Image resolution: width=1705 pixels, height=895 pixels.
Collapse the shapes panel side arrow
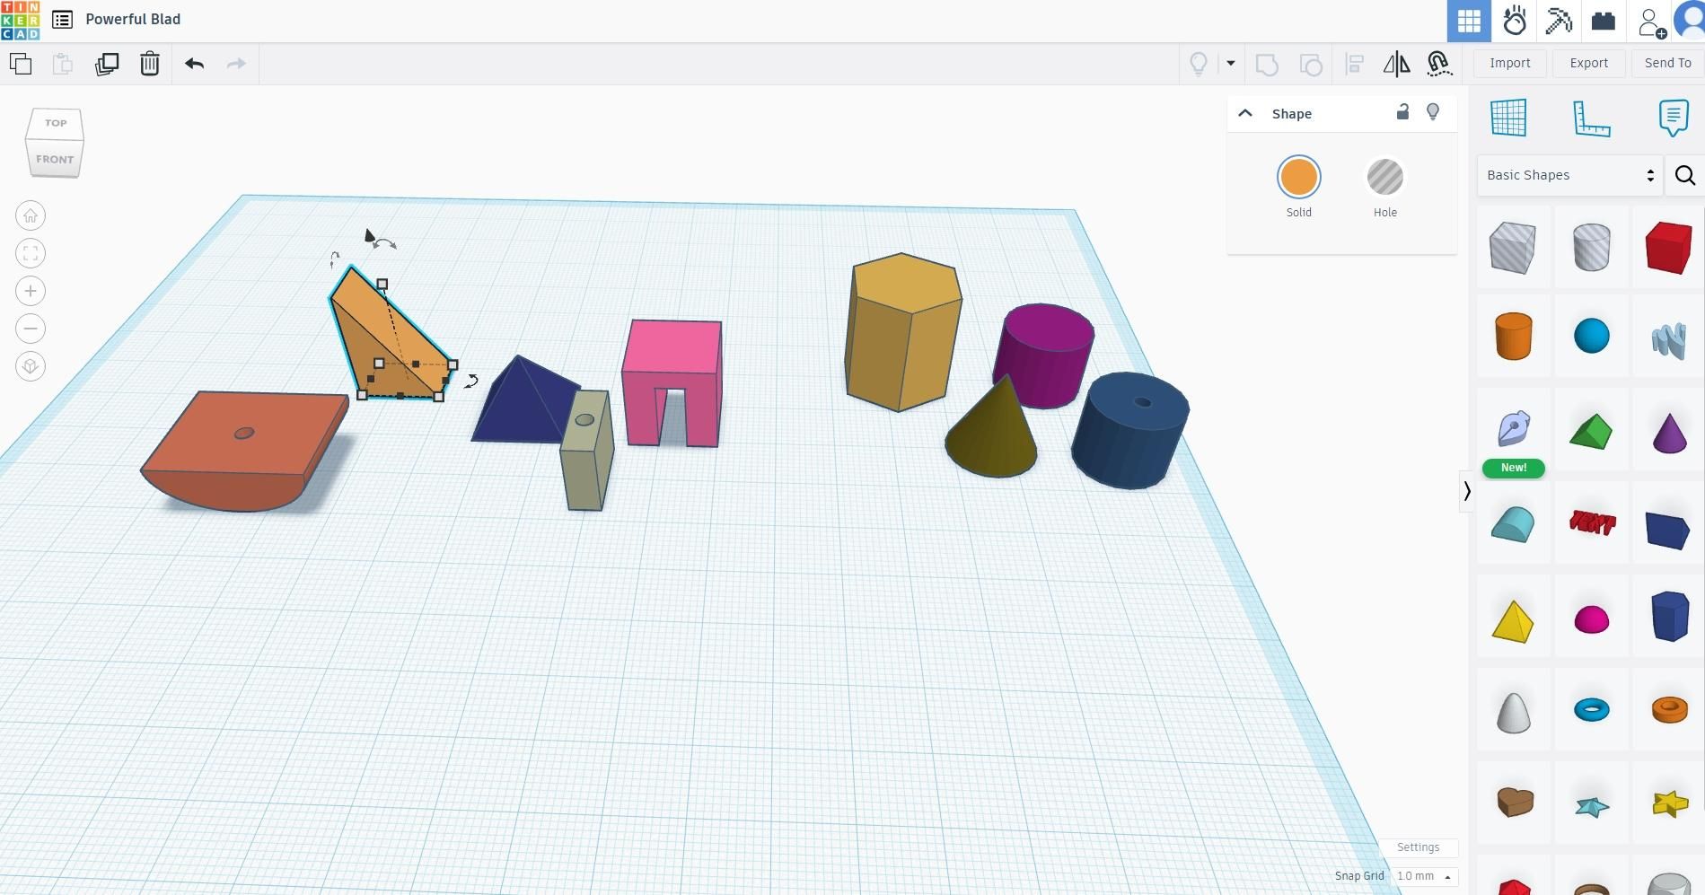click(1466, 491)
